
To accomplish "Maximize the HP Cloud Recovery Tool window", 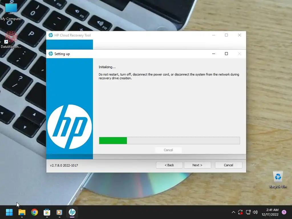I will coord(226,35).
